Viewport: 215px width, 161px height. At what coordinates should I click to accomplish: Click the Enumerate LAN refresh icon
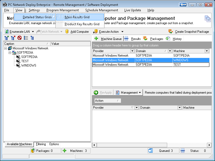click(x=7, y=31)
